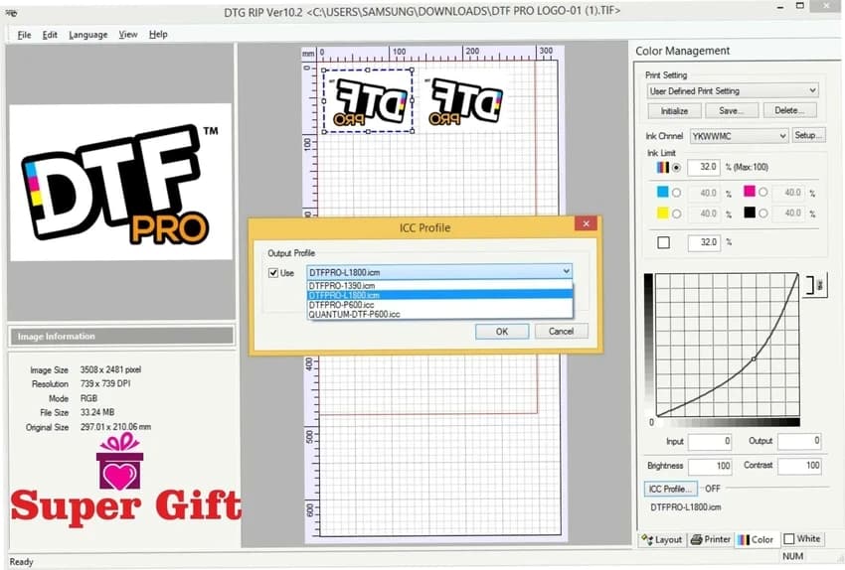Switch to the Layout tab
The height and width of the screenshot is (570, 845).
662,539
